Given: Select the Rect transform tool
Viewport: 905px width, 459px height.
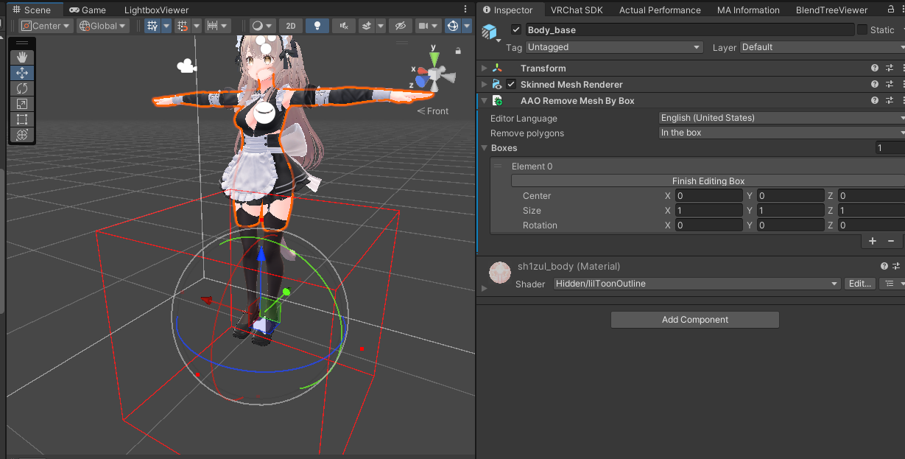Looking at the screenshot, I should coord(22,119).
